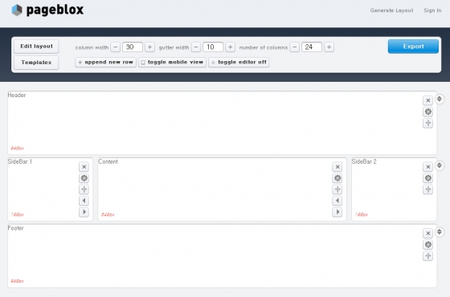Screen dimensions: 450x297
Task: Decrease the gutter width value
Action: [196, 47]
